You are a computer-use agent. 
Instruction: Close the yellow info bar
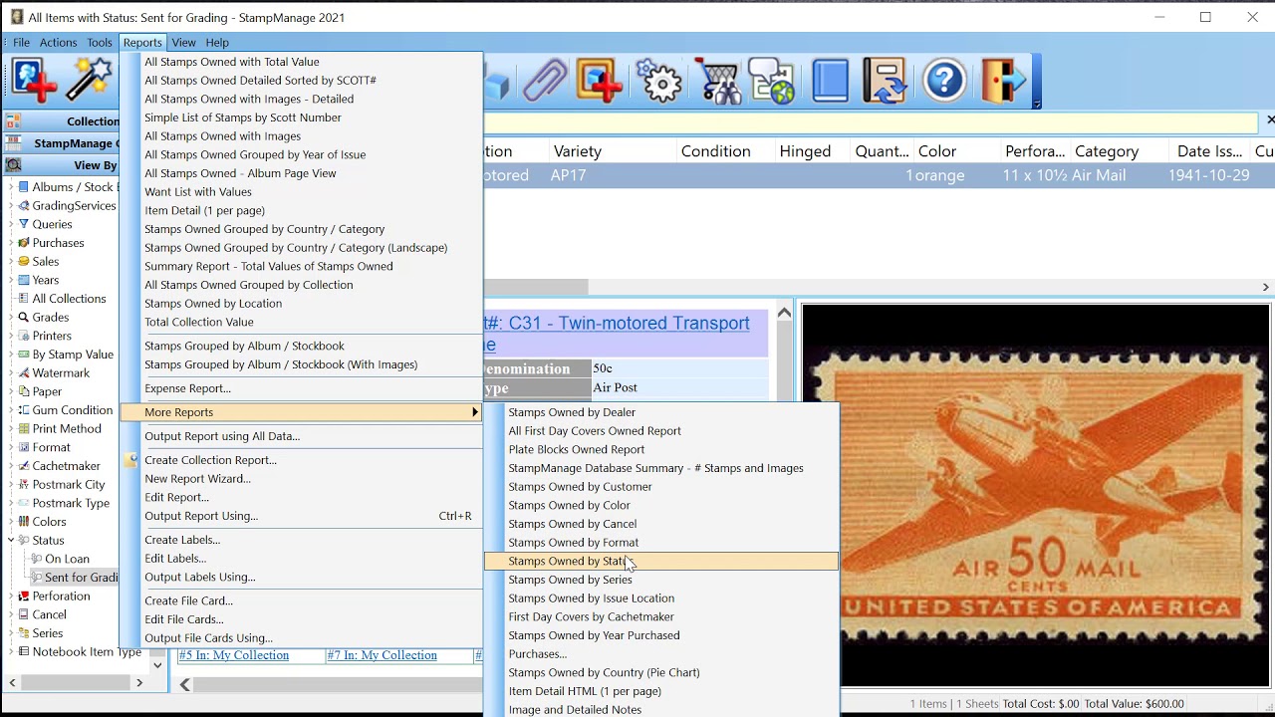pos(1269,120)
